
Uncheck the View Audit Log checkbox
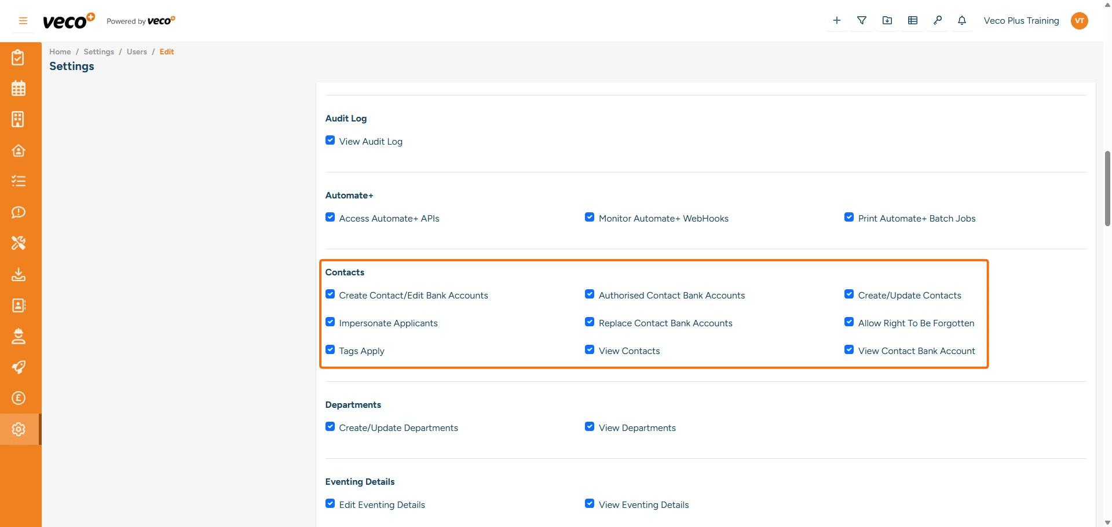pyautogui.click(x=330, y=141)
